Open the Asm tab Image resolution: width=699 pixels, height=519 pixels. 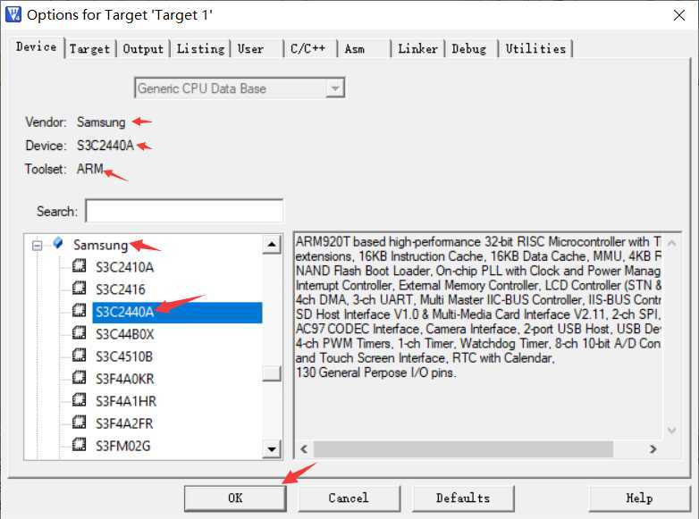(x=355, y=48)
